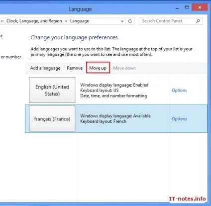
Task: Move the selected language up
Action: click(98, 68)
